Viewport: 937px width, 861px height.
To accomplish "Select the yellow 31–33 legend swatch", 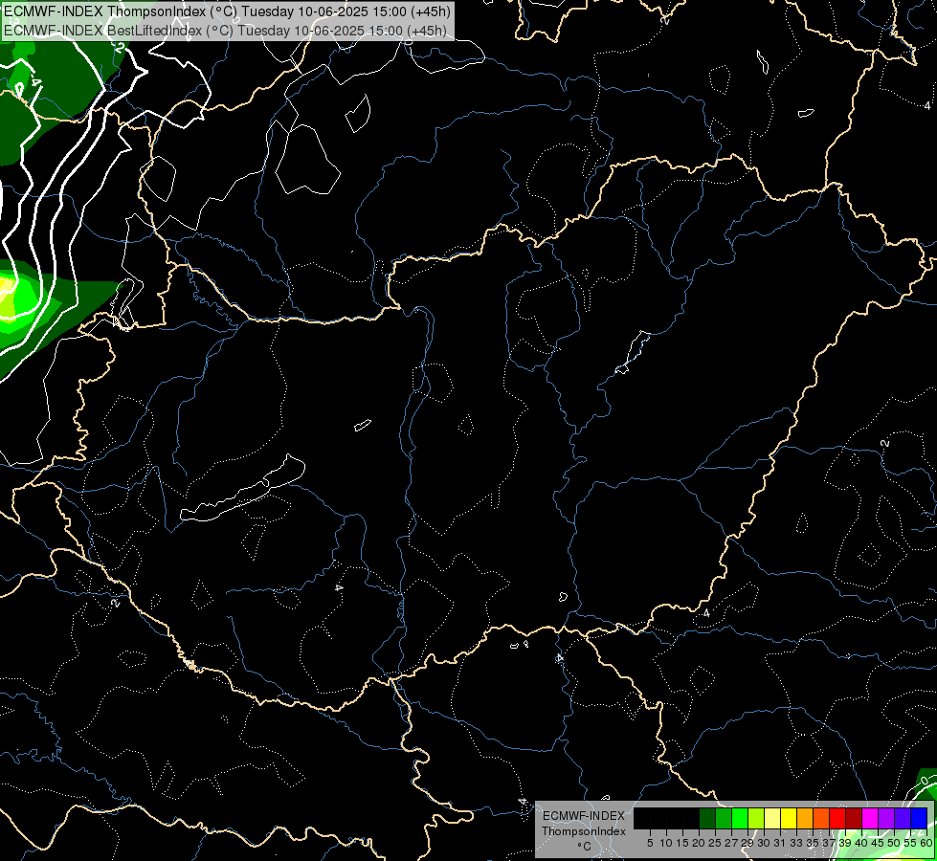I will click(x=789, y=818).
